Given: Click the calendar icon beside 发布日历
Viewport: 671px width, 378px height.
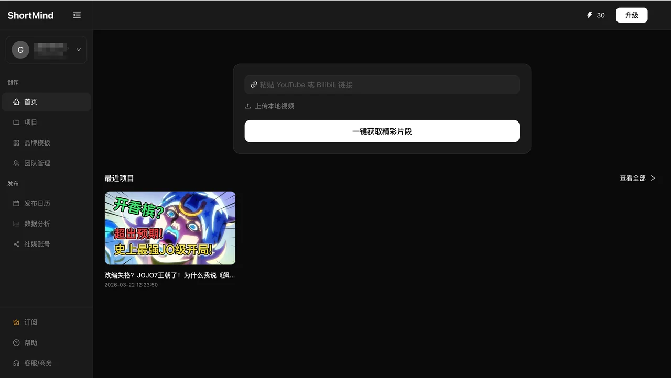Looking at the screenshot, I should (x=16, y=203).
